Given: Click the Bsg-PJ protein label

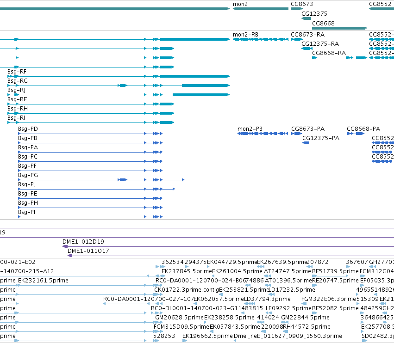Looking at the screenshot, I should point(27,184).
